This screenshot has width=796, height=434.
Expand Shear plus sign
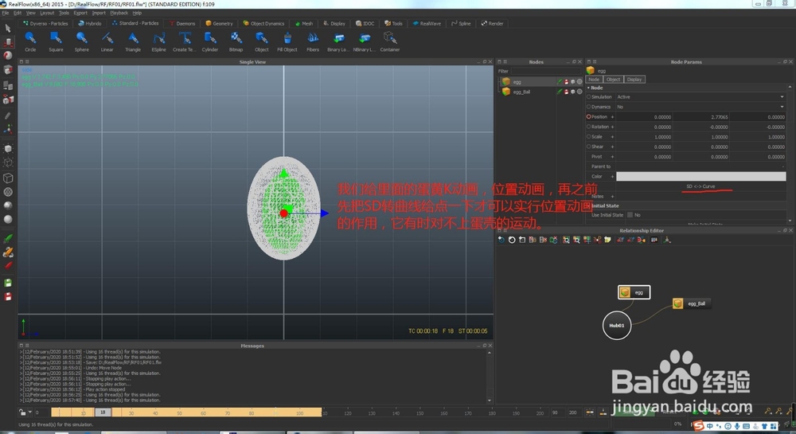[612, 147]
